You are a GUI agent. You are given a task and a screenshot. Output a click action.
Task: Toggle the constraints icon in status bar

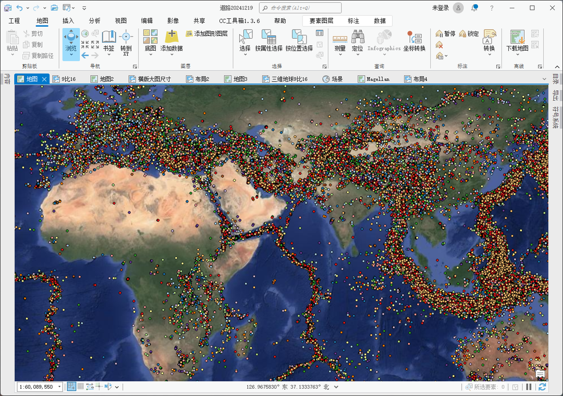(90, 387)
